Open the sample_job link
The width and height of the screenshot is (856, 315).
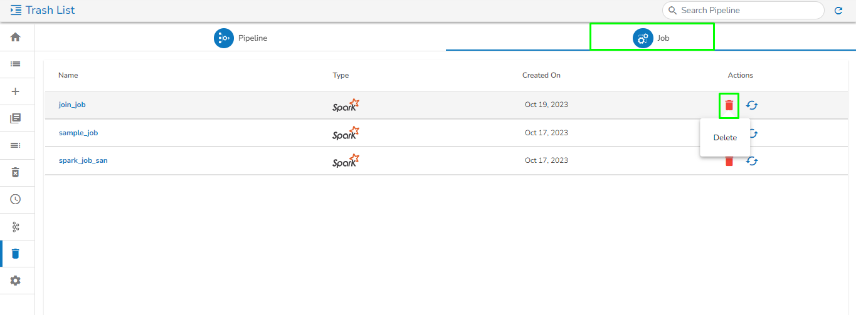78,133
